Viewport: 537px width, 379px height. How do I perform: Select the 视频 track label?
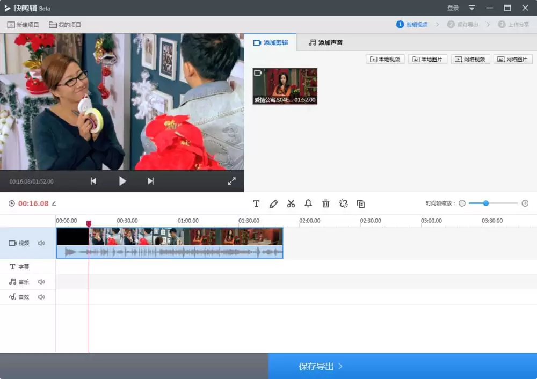19,243
